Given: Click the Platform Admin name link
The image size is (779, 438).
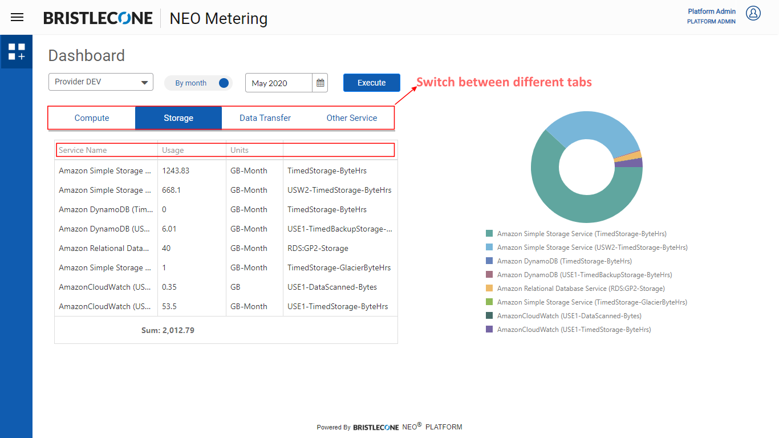Looking at the screenshot, I should click(x=711, y=11).
